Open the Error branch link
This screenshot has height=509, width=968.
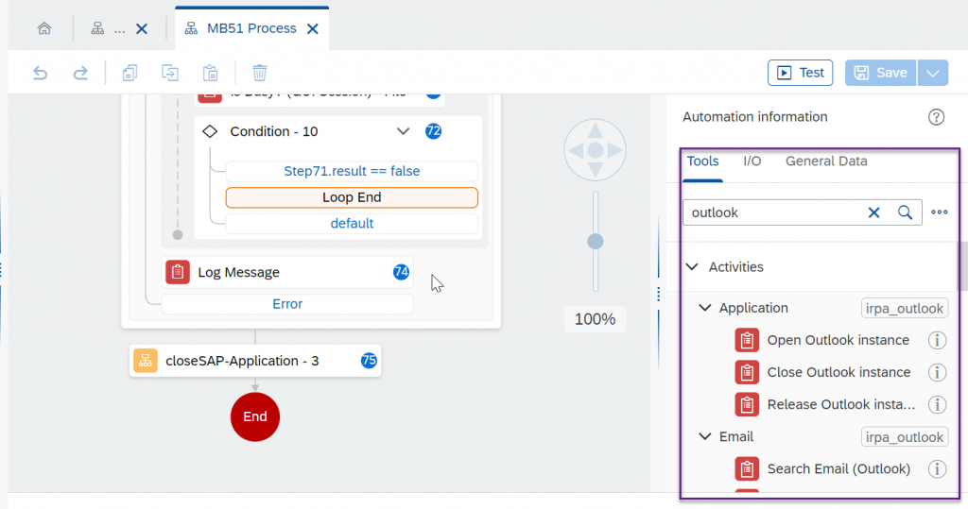(287, 304)
